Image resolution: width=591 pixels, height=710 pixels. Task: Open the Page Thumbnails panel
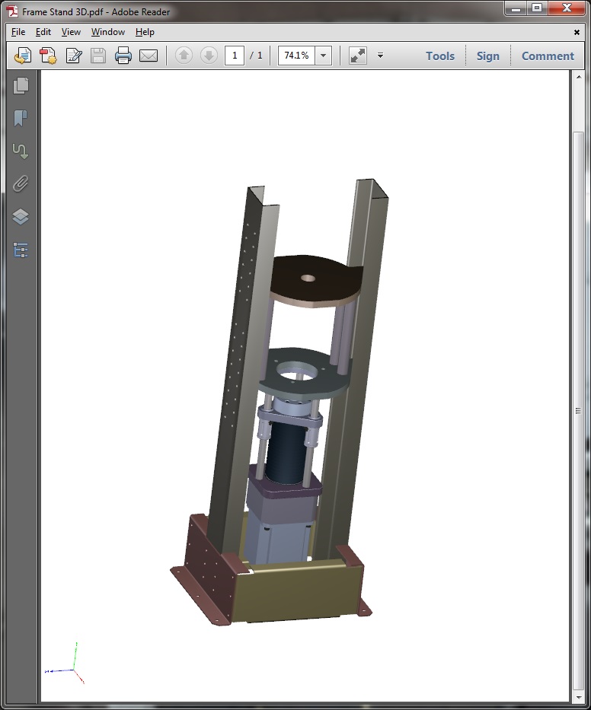click(x=21, y=86)
